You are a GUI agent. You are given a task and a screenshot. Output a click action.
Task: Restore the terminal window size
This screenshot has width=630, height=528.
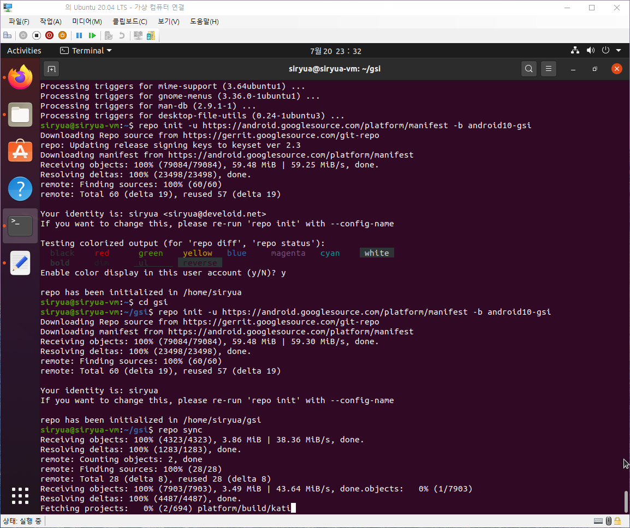point(595,69)
